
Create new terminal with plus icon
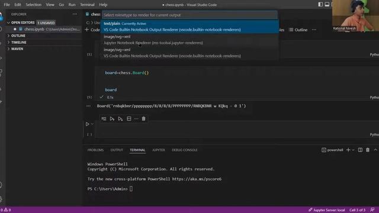[x=348, y=150]
